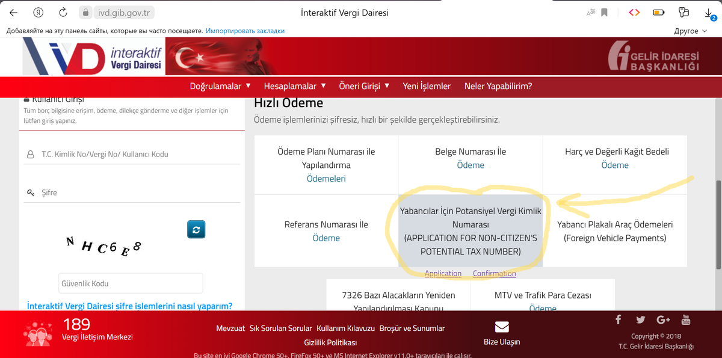
Task: Click the battery saver icon
Action: point(659,12)
